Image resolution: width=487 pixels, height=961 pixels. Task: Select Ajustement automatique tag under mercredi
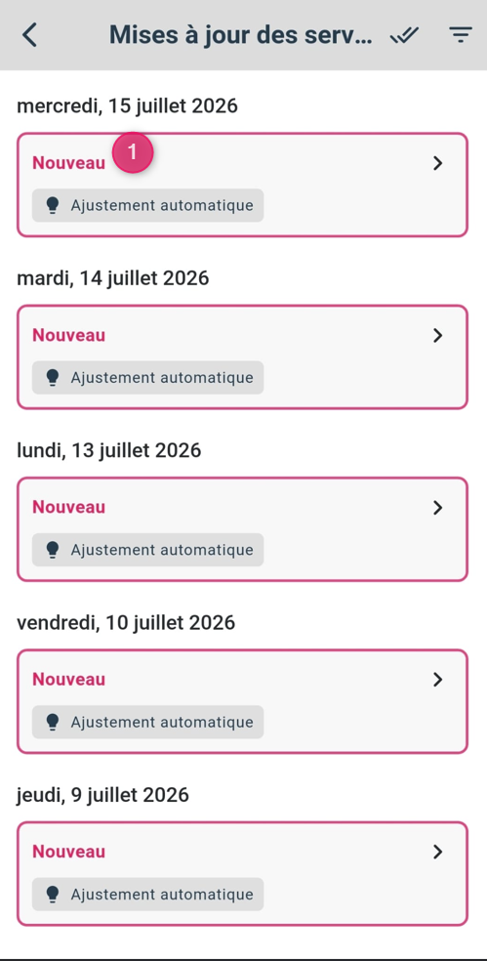click(x=147, y=205)
